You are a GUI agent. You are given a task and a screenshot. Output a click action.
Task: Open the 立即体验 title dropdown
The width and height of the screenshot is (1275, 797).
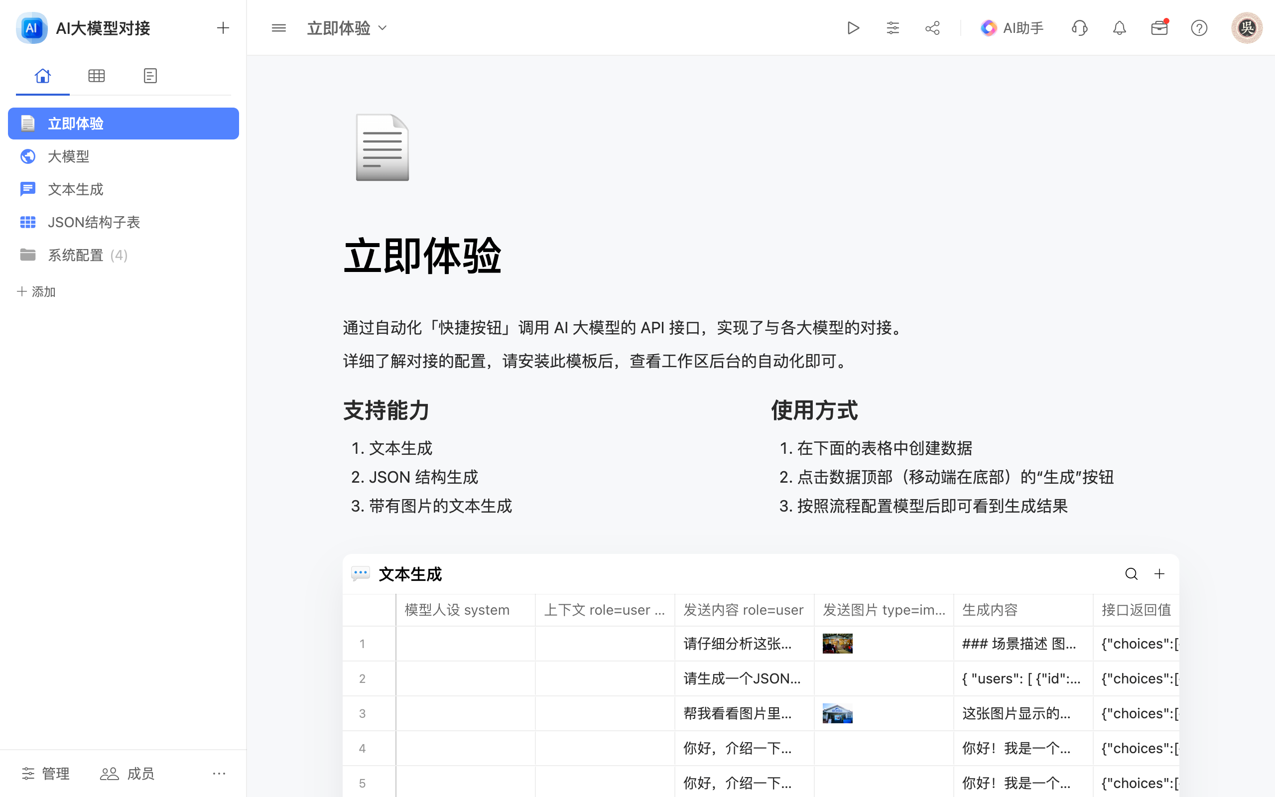383,28
